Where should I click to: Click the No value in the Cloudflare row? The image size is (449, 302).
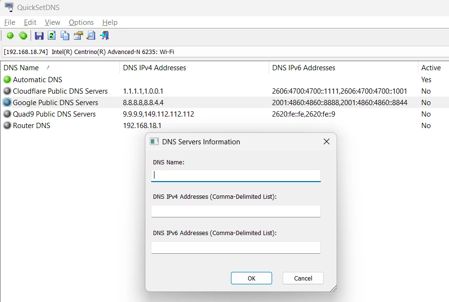pos(426,91)
